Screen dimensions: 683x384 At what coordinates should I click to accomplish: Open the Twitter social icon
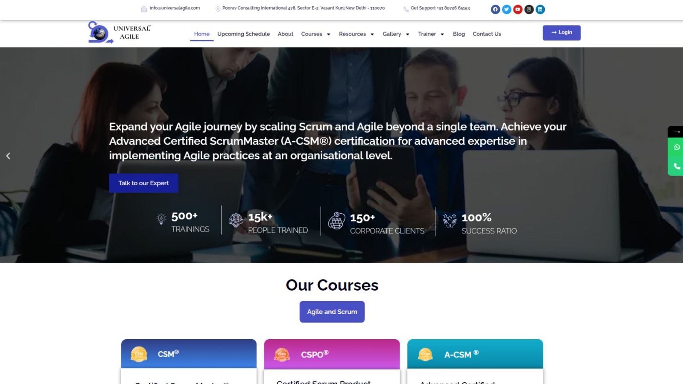tap(506, 9)
